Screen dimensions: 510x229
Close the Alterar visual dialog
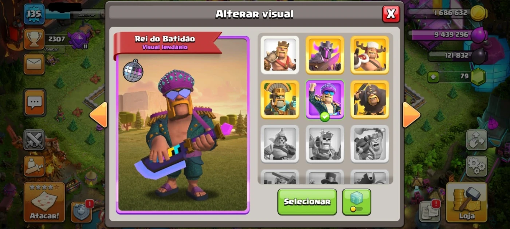[x=391, y=14]
